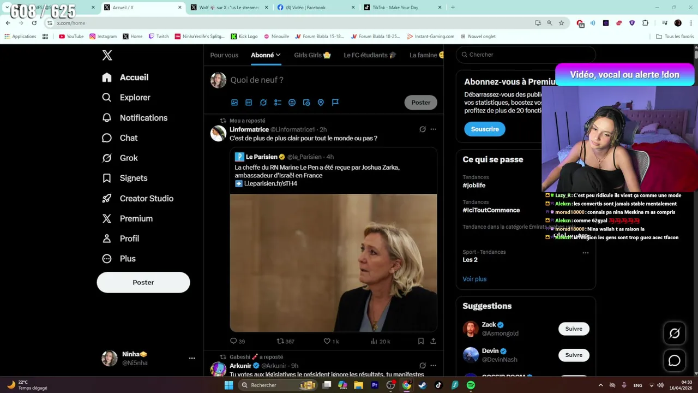The width and height of the screenshot is (698, 393).
Task: Like the Linformatrice post with 1k likes
Action: pos(331,341)
